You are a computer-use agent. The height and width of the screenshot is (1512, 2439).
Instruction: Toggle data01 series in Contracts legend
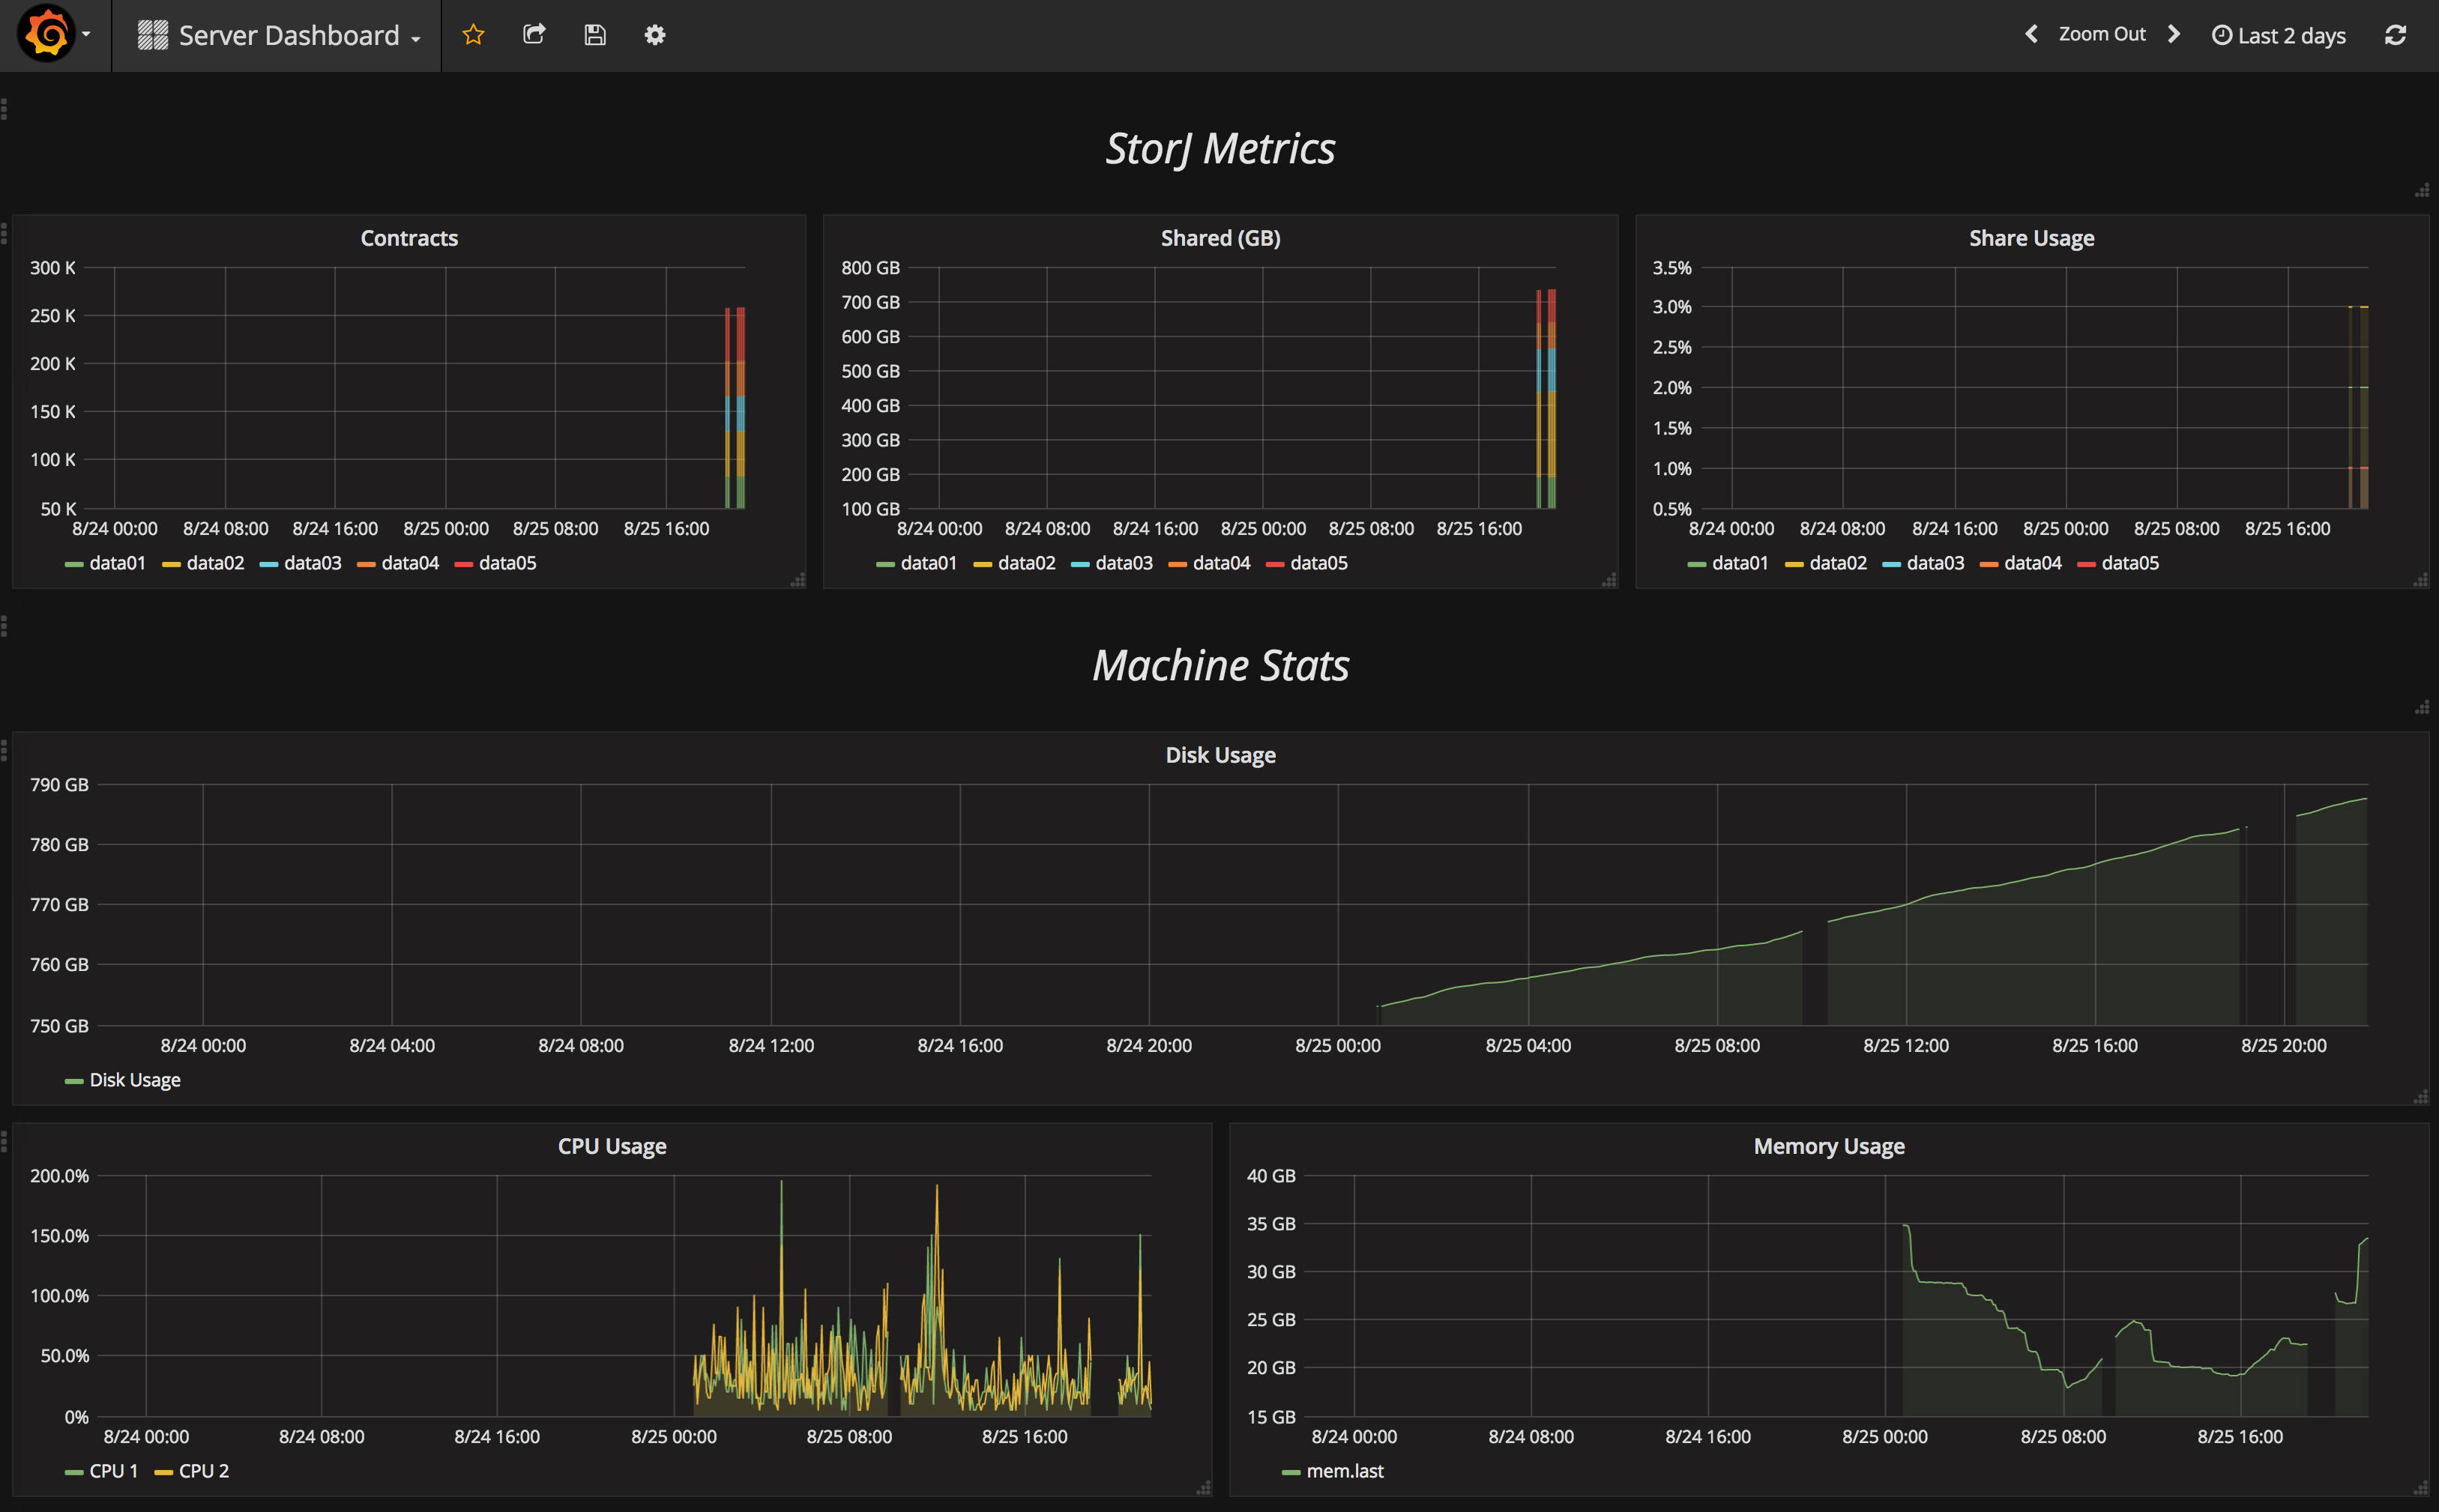tap(116, 563)
